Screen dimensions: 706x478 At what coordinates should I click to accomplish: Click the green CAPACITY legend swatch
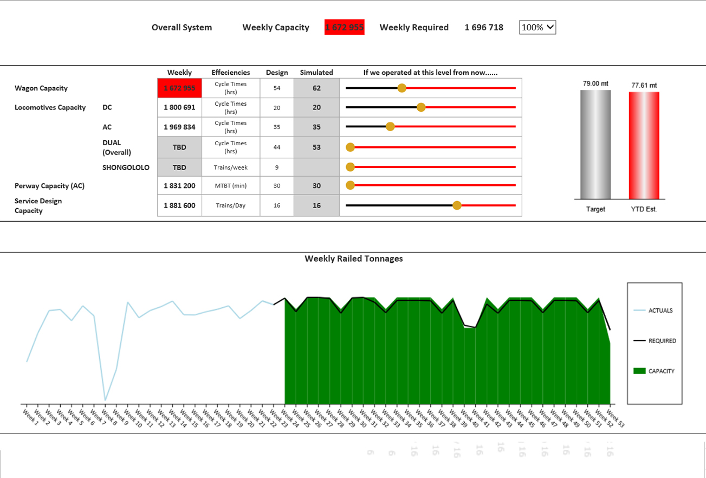click(639, 371)
